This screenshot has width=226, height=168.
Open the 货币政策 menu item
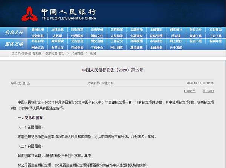(77, 29)
